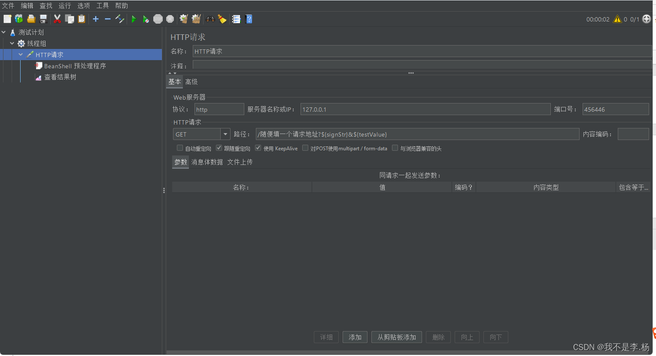Click the Toggle enable/disable icon
This screenshot has height=356, width=656.
120,19
